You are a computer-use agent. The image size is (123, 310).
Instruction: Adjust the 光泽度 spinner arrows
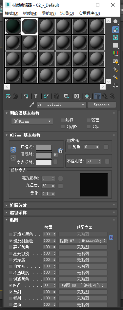point(53,186)
